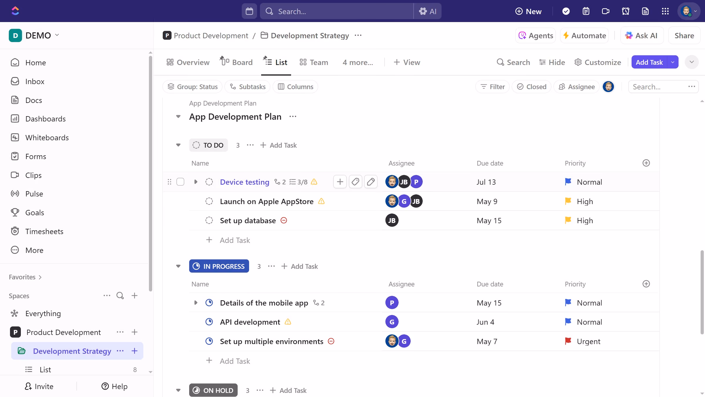Add a column in the TO DO group header
705x397 pixels.
pyautogui.click(x=646, y=163)
